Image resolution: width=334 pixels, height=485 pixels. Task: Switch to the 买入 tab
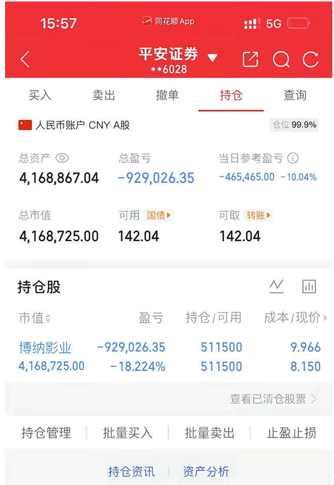pyautogui.click(x=40, y=95)
